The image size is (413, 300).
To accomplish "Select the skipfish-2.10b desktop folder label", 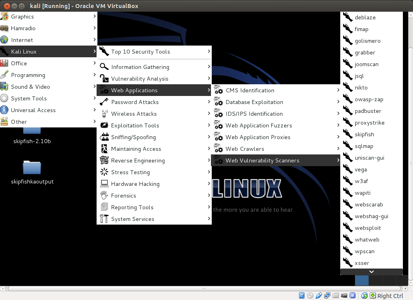I will pos(32,141).
